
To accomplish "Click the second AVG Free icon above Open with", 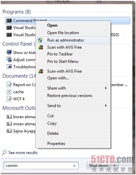I will 40,71.
